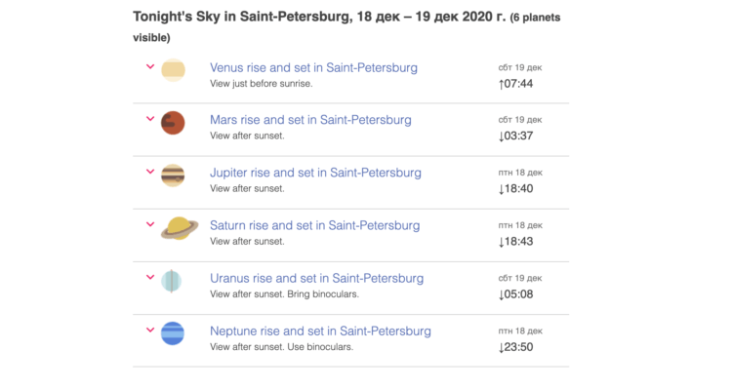Viewport: 732px width, 390px height.
Task: Expand the Saturn row chevron
Action: (x=150, y=224)
